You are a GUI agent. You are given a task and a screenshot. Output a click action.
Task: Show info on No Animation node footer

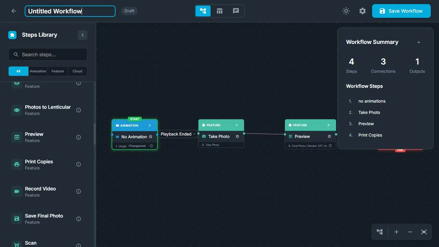151,146
